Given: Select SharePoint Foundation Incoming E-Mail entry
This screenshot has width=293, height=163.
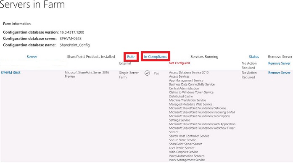Looking at the screenshot, I should [202, 112].
